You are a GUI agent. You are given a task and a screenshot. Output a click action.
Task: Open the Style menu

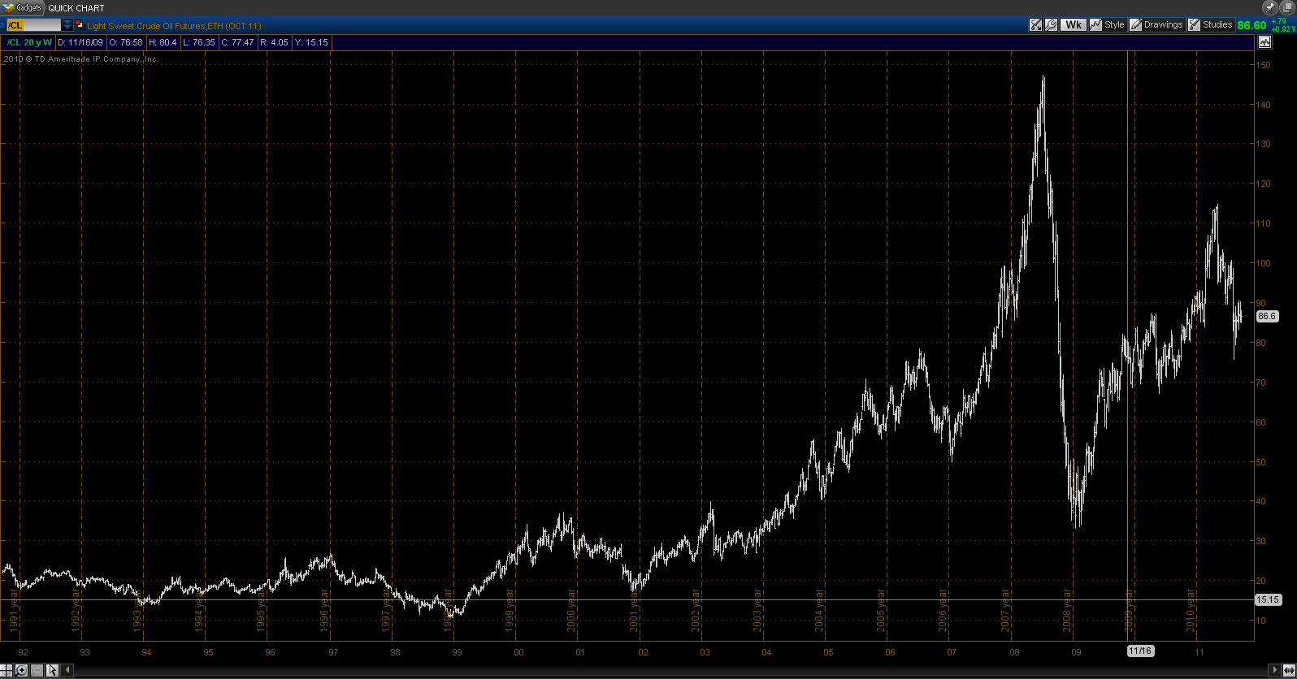(x=1107, y=25)
